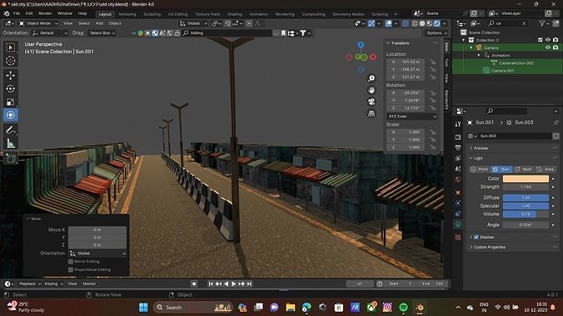This screenshot has height=316, width=563.
Task: Switch to the Animation workspace tab
Action: (x=258, y=14)
